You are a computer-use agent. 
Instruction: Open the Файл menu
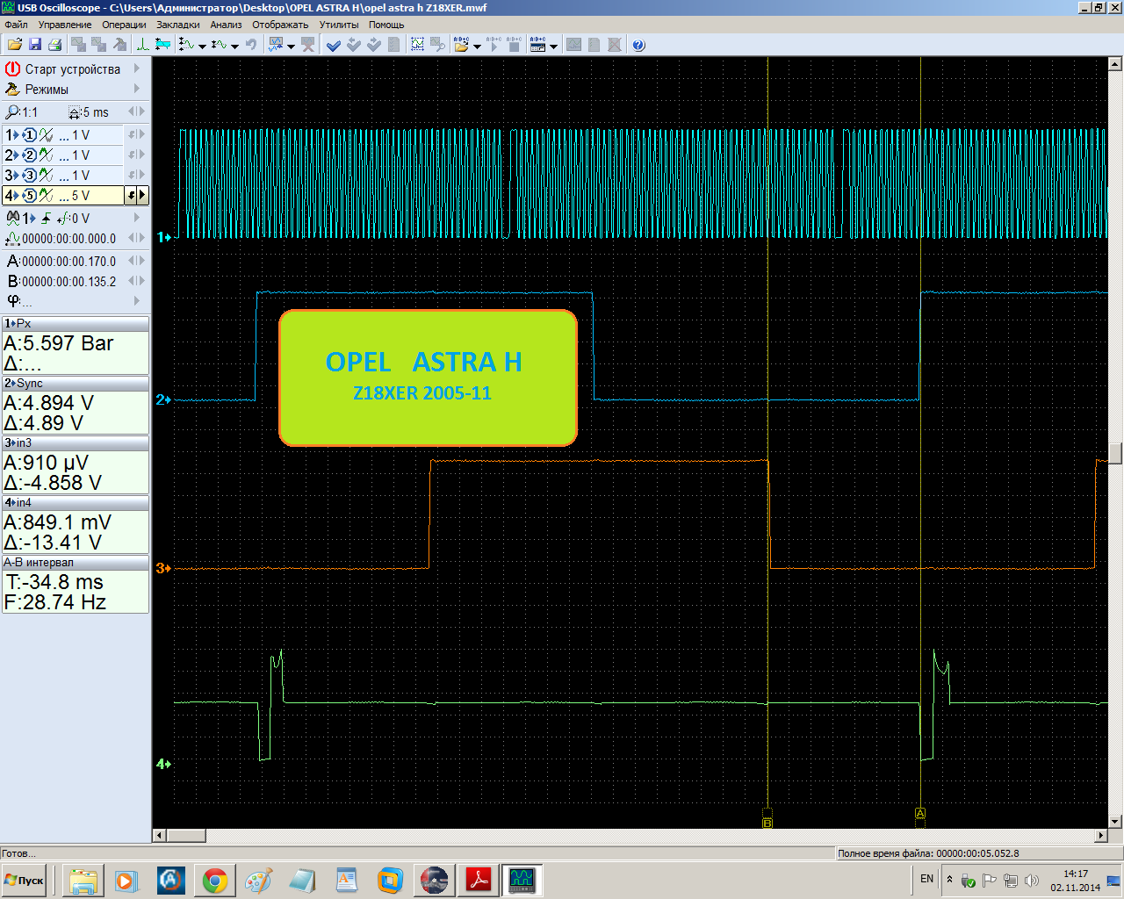point(16,25)
